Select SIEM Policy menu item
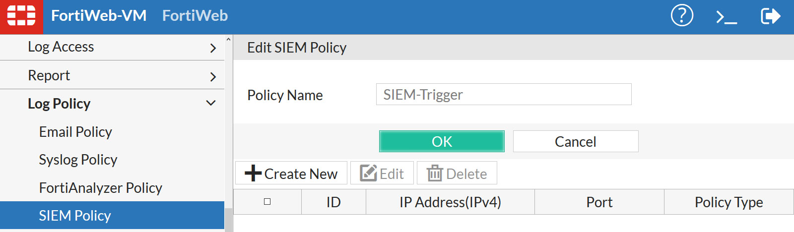794x232 pixels. pyautogui.click(x=75, y=216)
